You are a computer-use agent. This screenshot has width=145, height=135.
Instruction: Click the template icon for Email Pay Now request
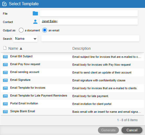click(x=5, y=65)
